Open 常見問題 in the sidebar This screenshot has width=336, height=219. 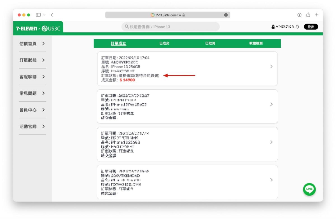(x=28, y=93)
